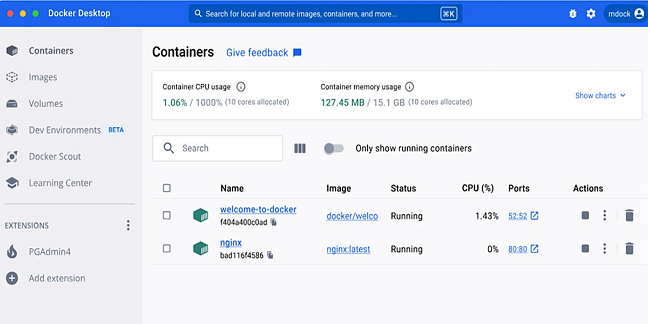Check the select-all containers checkbox
Screen dimensions: 648x324
click(167, 188)
